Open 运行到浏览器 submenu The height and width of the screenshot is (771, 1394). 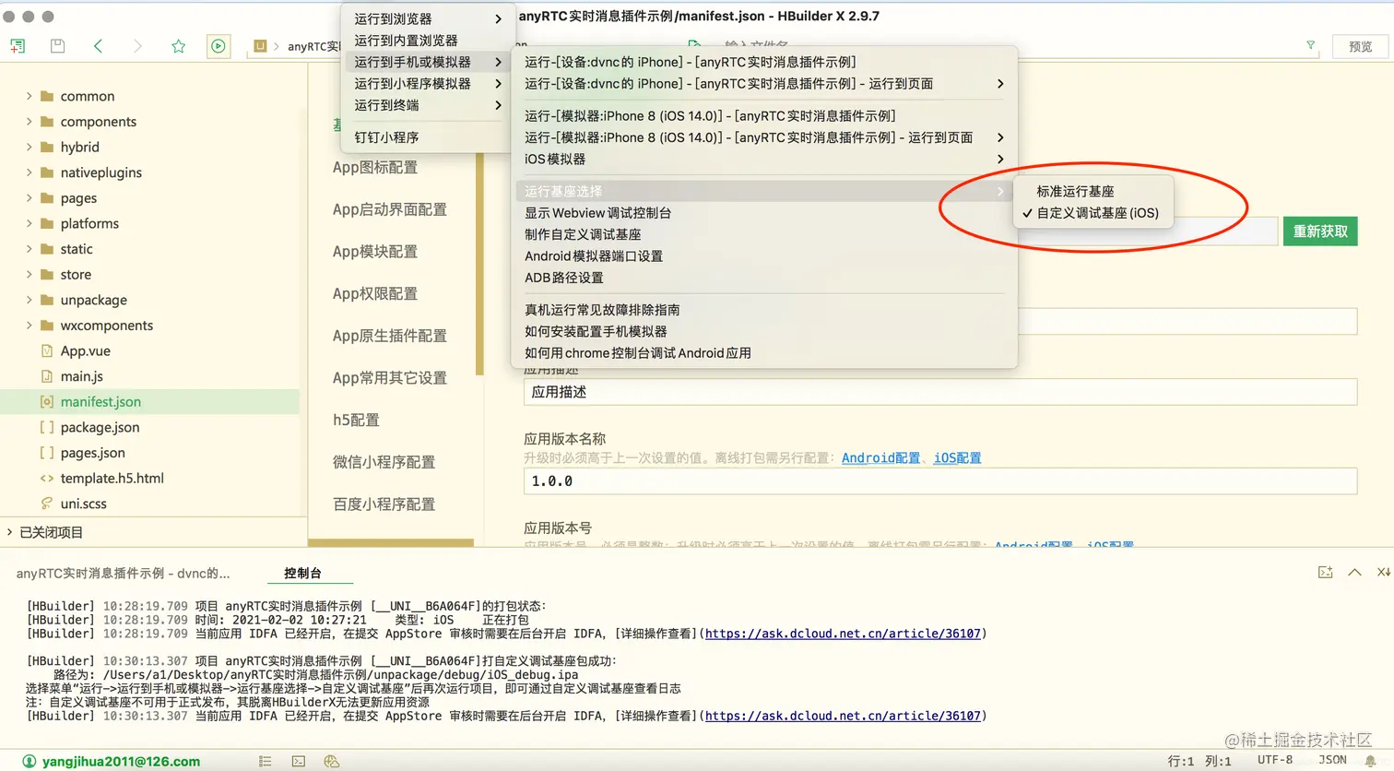pyautogui.click(x=426, y=18)
